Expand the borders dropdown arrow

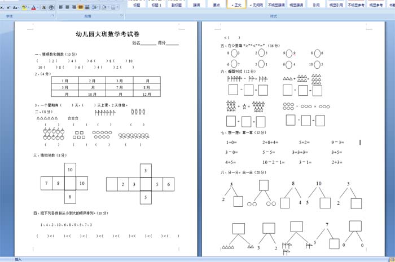(117, 7)
